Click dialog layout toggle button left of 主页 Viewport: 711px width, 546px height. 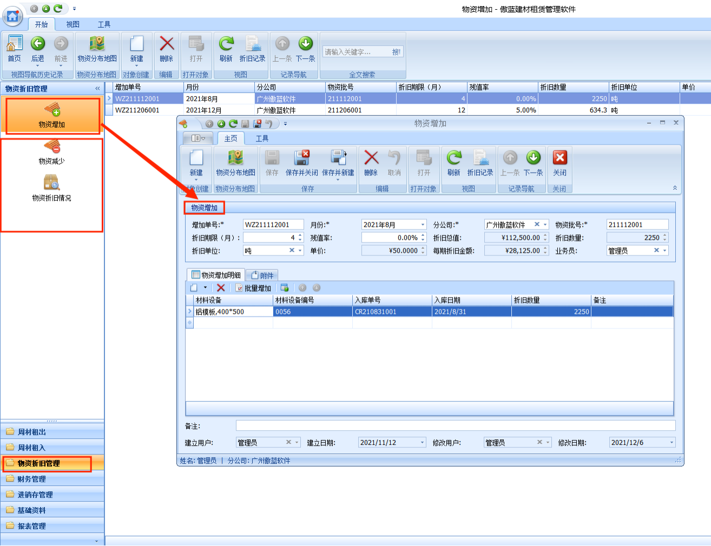coord(198,139)
